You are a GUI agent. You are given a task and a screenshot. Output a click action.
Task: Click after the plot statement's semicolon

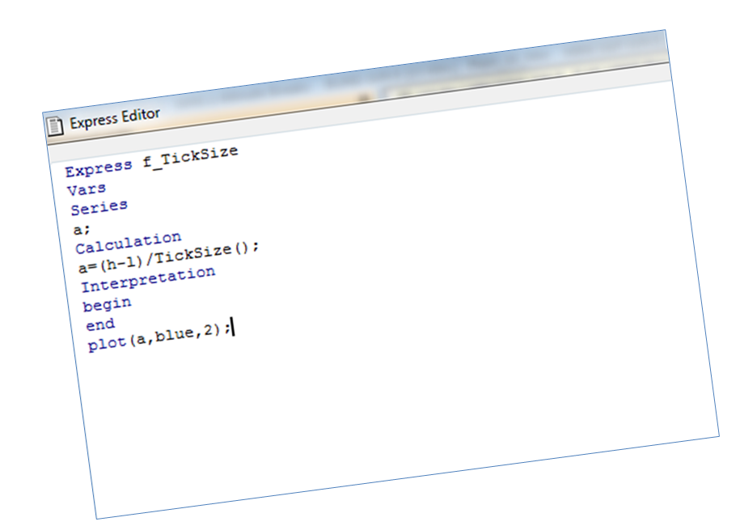pyautogui.click(x=231, y=328)
